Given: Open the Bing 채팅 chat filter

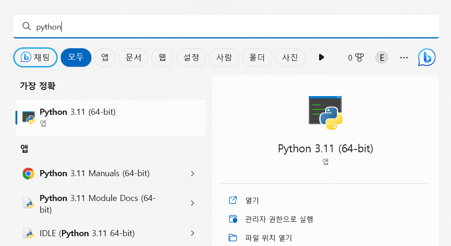Looking at the screenshot, I should click(x=35, y=58).
